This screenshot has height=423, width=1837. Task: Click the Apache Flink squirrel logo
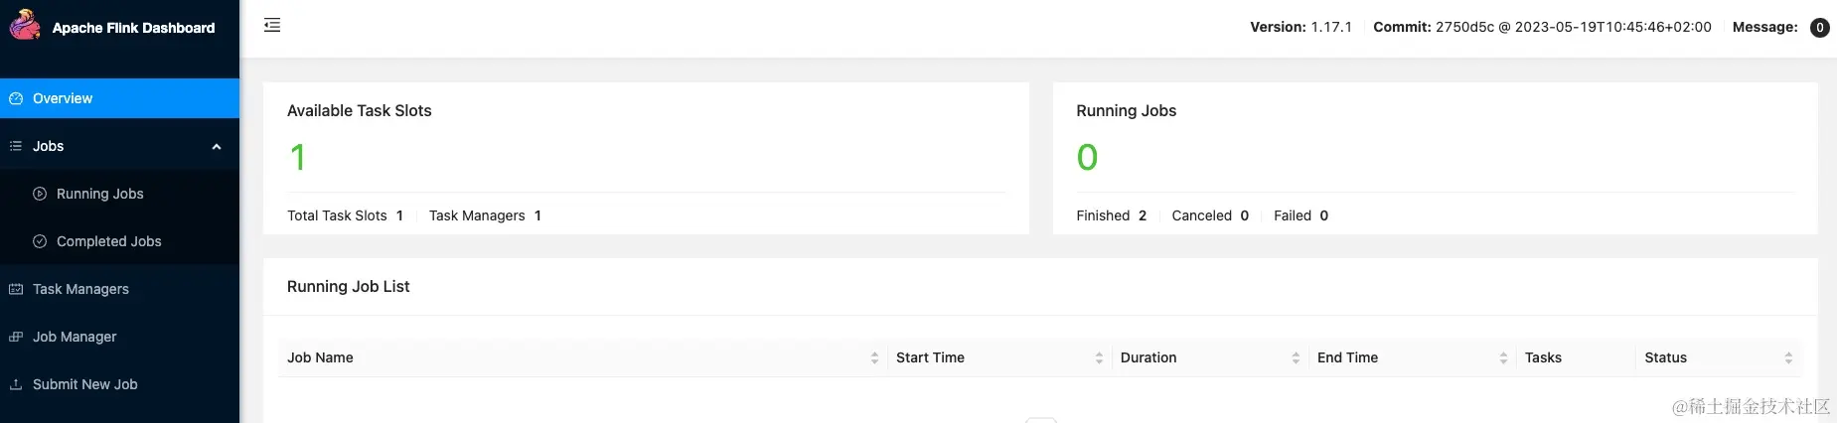(x=25, y=25)
